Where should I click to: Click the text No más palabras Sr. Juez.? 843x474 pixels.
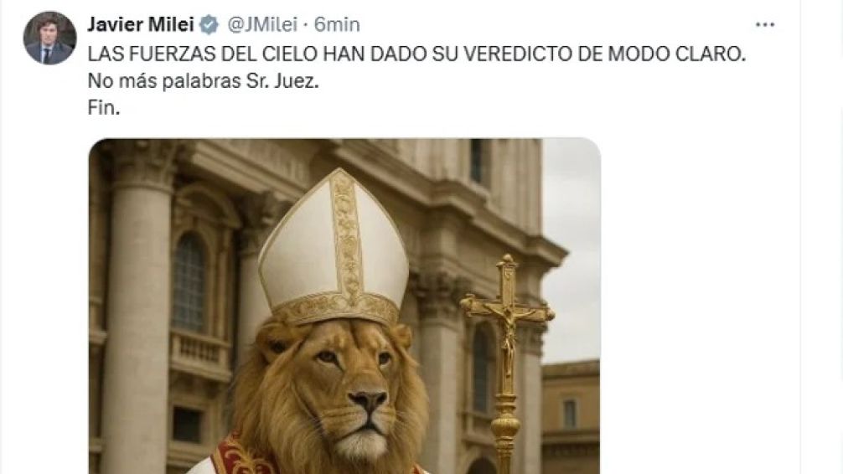click(204, 80)
